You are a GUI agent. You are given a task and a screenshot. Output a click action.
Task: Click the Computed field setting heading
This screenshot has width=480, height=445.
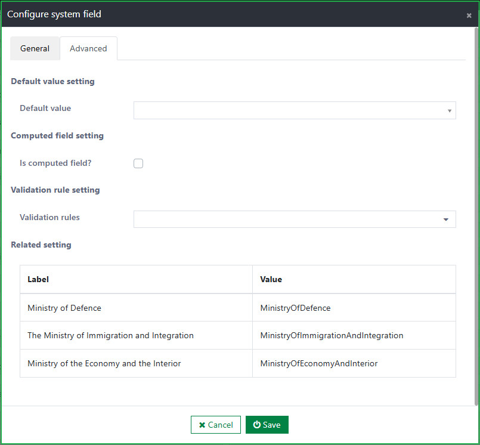point(57,135)
